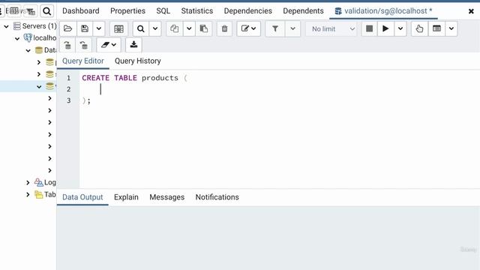The image size is (480, 270).
Task: Collapse the Servers (1) tree node
Action: [x=6, y=26]
